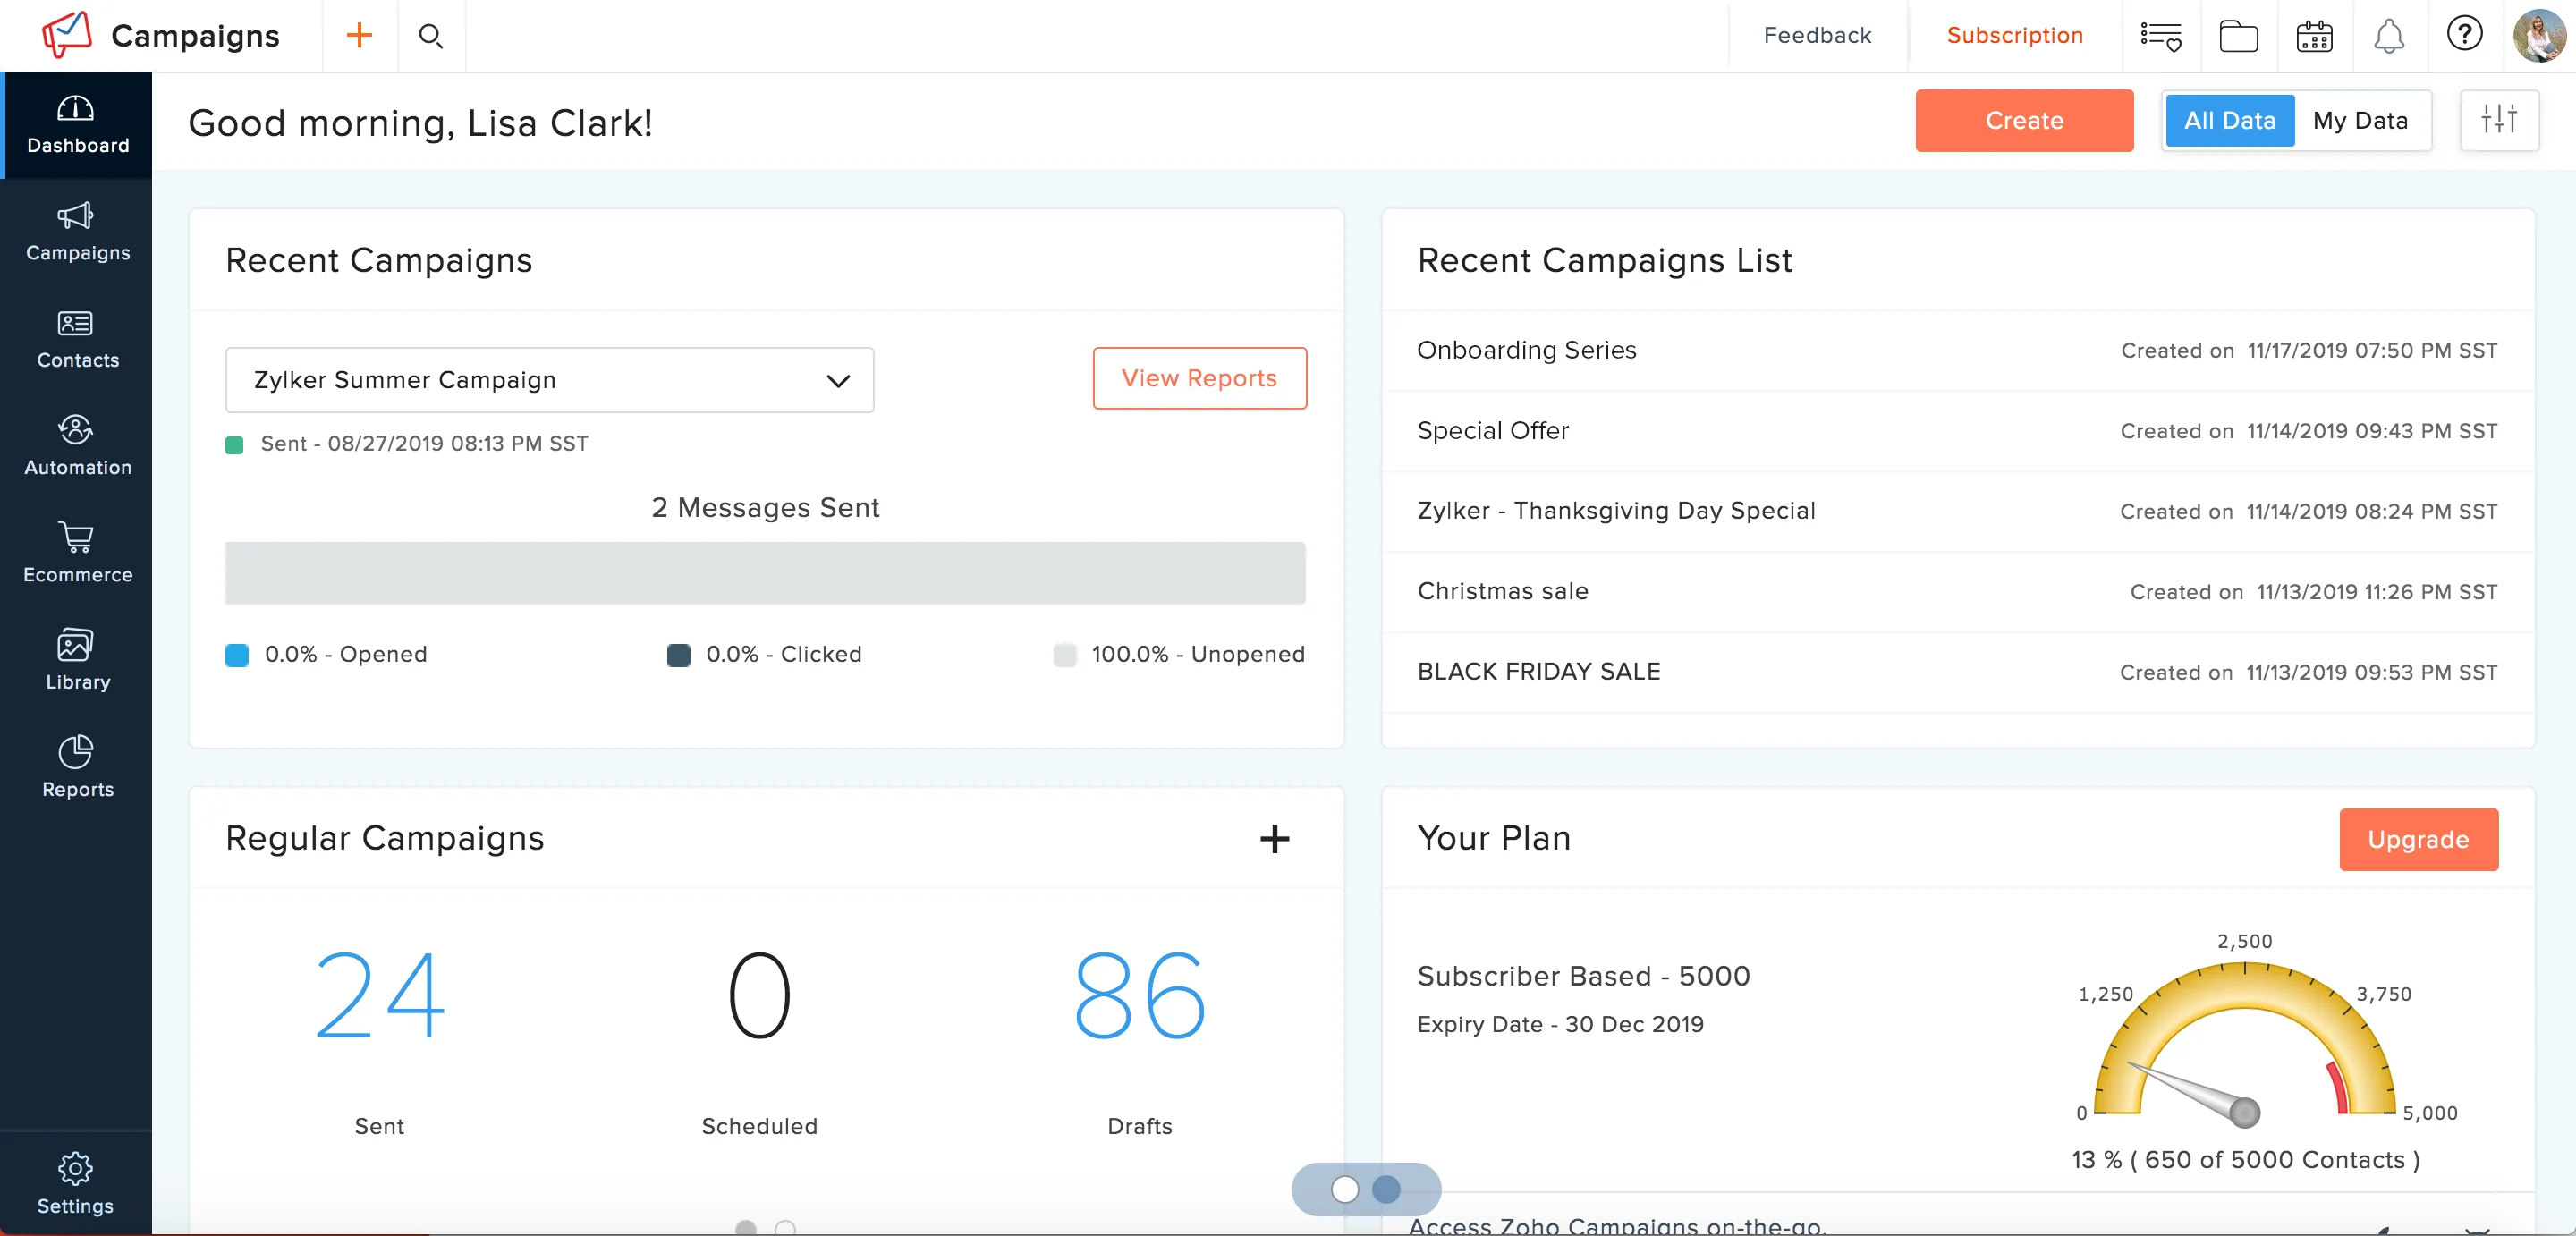The height and width of the screenshot is (1236, 2576).
Task: Open the calendar icon in header
Action: click(2314, 36)
